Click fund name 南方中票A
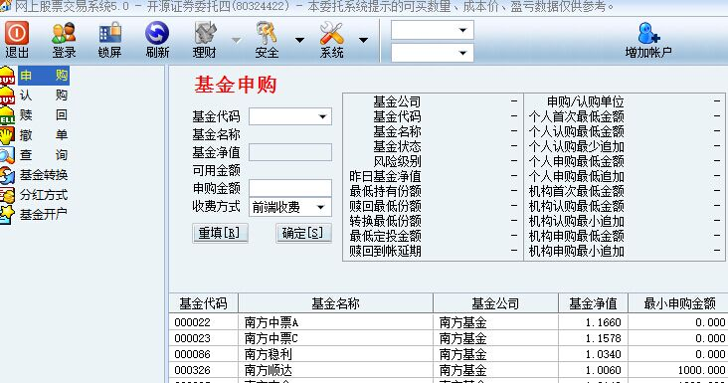Viewport: 728px width, 383px height. tap(272, 322)
